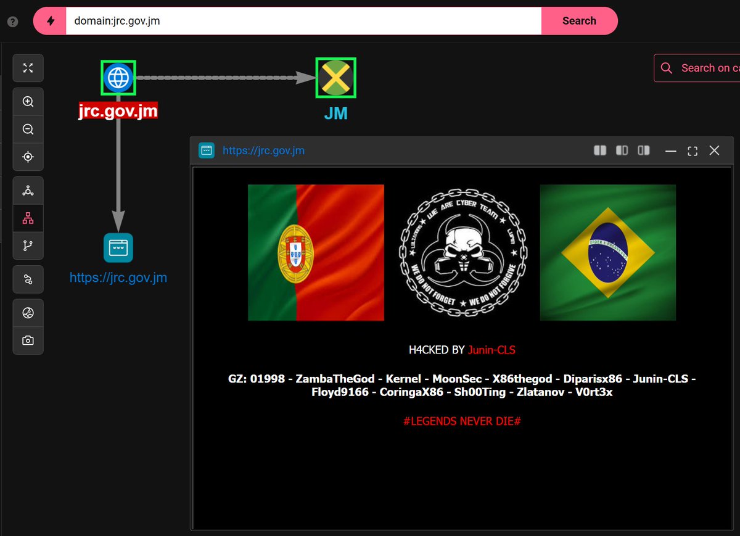
Task: Open the https://jrc.gov.jm link in panel header
Action: pos(263,150)
